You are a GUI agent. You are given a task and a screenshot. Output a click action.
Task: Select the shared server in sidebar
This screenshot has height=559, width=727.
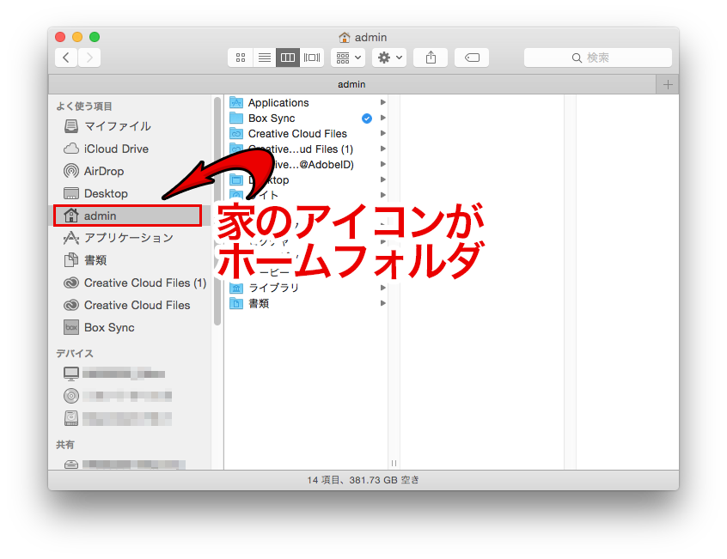point(125,464)
